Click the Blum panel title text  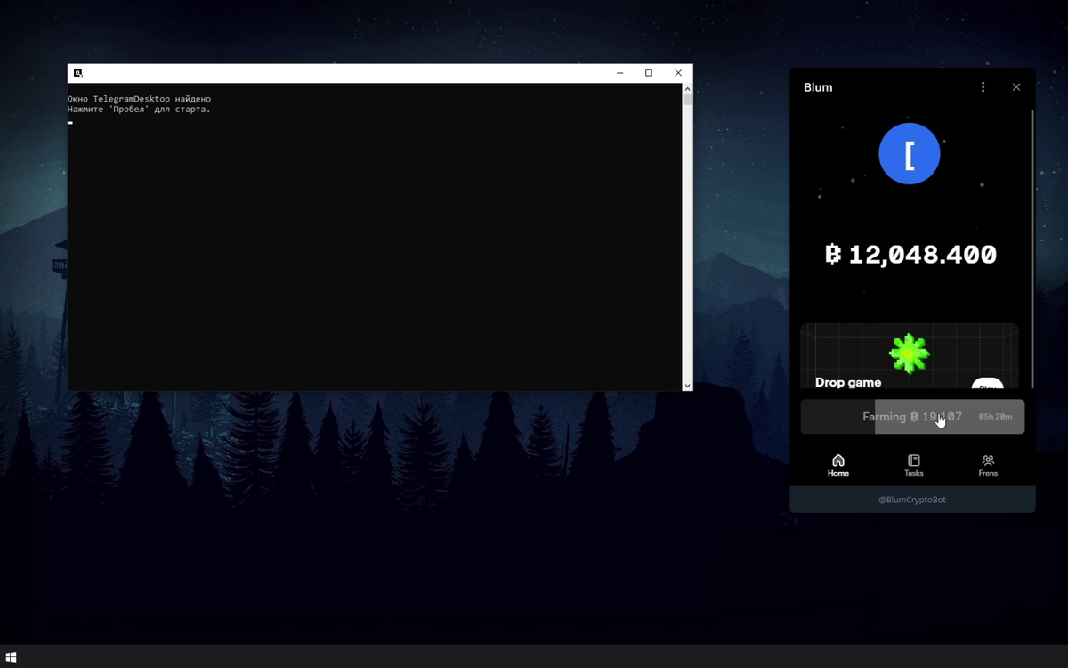(x=818, y=87)
